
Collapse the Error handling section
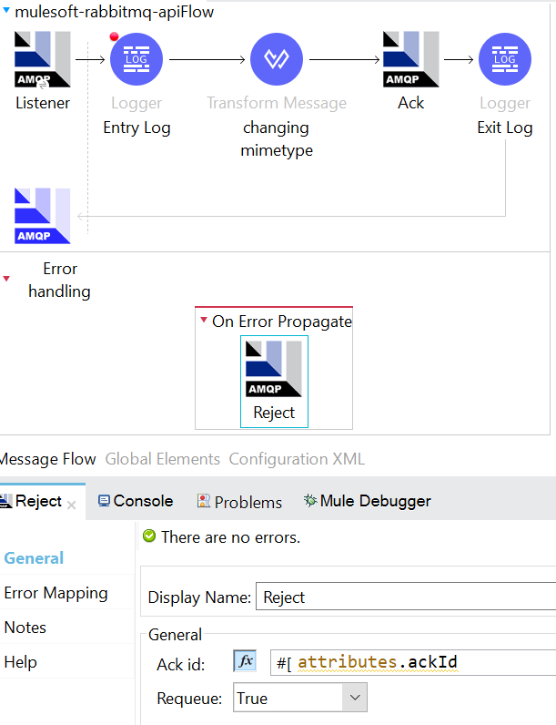coord(7,279)
